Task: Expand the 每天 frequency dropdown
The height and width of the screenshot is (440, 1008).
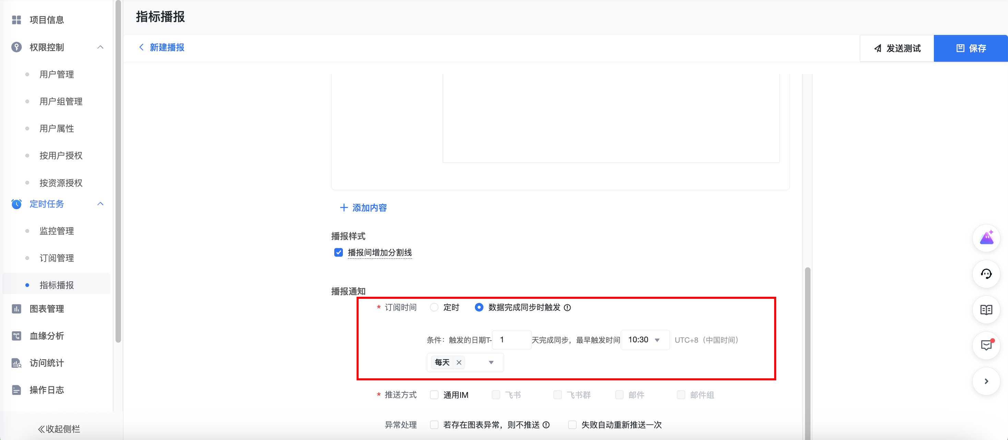Action: [x=491, y=363]
